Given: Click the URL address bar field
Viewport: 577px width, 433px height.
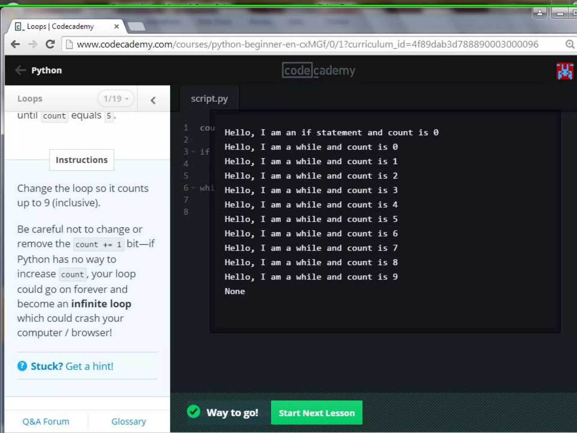Looking at the screenshot, I should (x=307, y=44).
